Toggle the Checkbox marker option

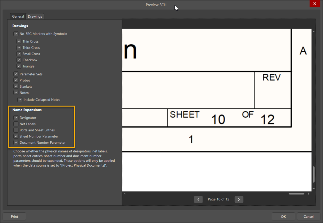click(19, 60)
